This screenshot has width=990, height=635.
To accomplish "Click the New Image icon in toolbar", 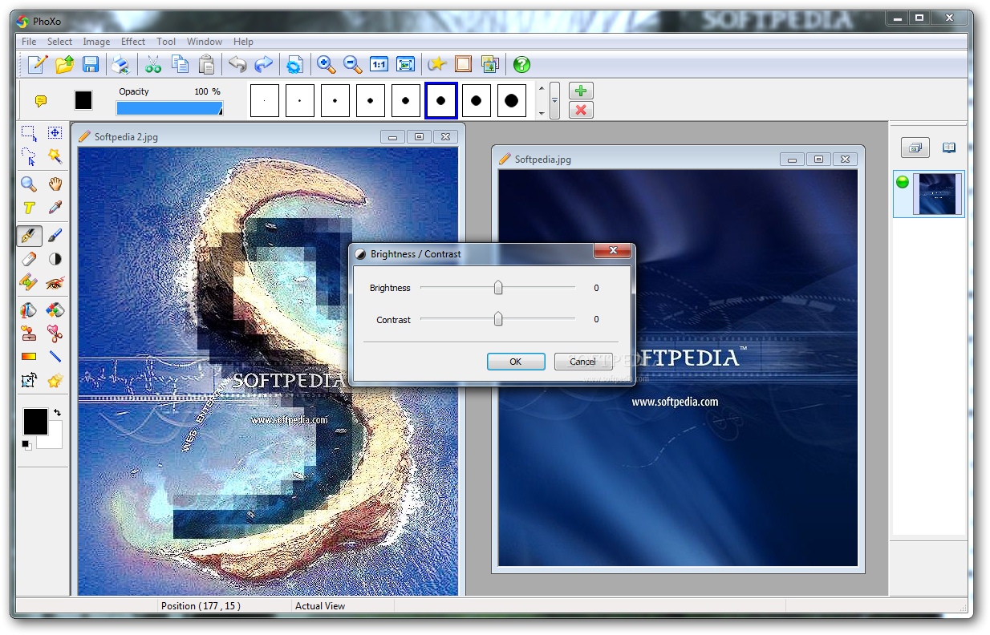I will pyautogui.click(x=38, y=64).
